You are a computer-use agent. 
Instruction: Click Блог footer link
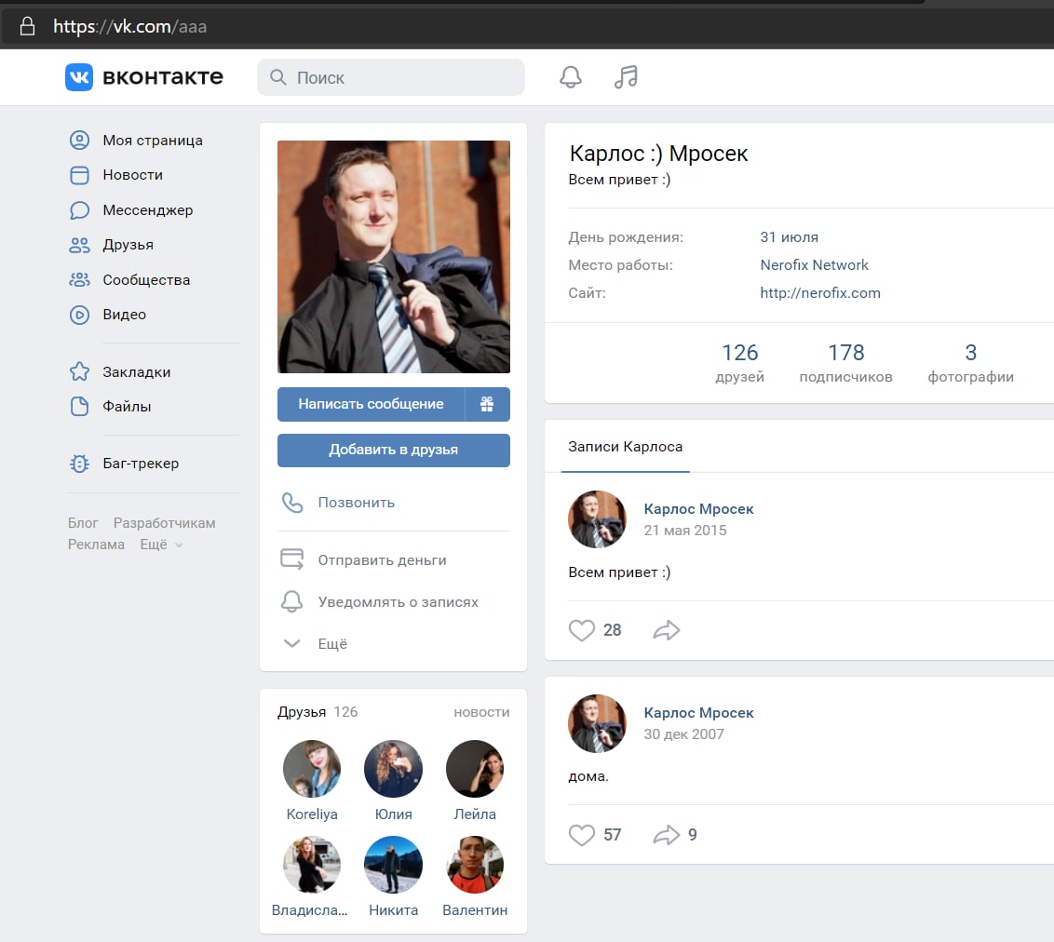pyautogui.click(x=83, y=523)
